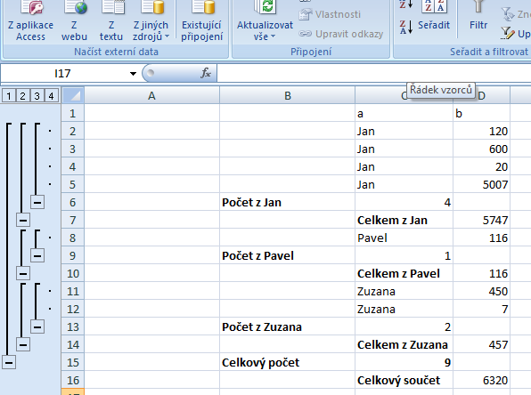Import data from Access application

30,21
